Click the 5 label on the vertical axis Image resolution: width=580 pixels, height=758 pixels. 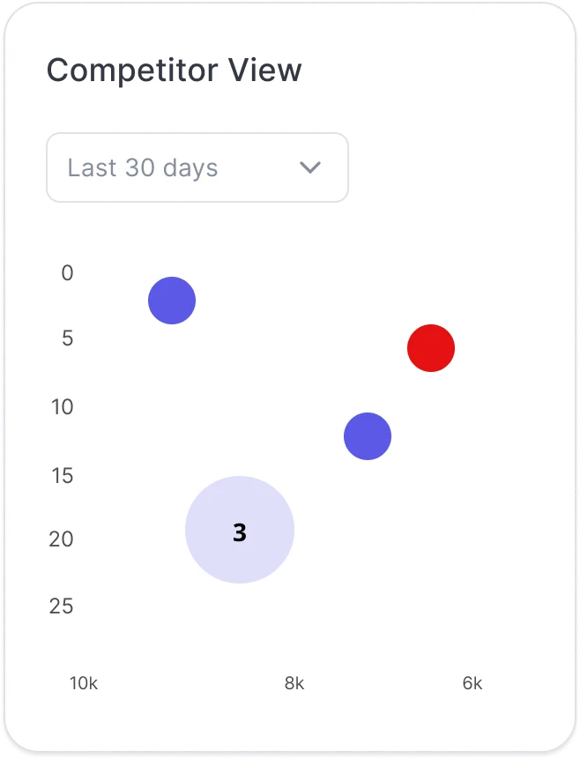[x=68, y=339]
